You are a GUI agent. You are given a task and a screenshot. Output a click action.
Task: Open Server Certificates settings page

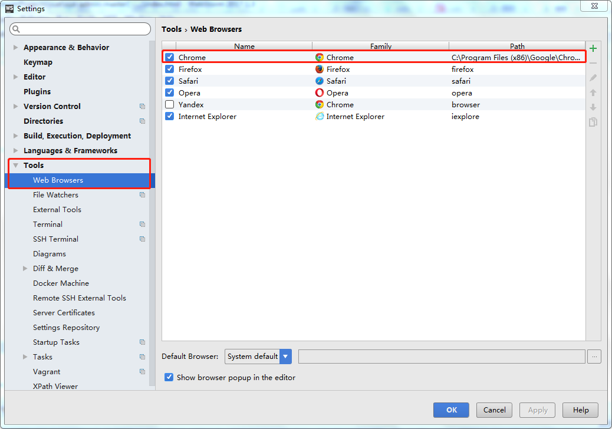tap(64, 313)
